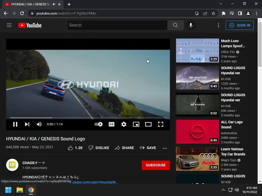Open the Much Luxo Lamps Spoof title
262x196 pixels.
coord(233,43)
